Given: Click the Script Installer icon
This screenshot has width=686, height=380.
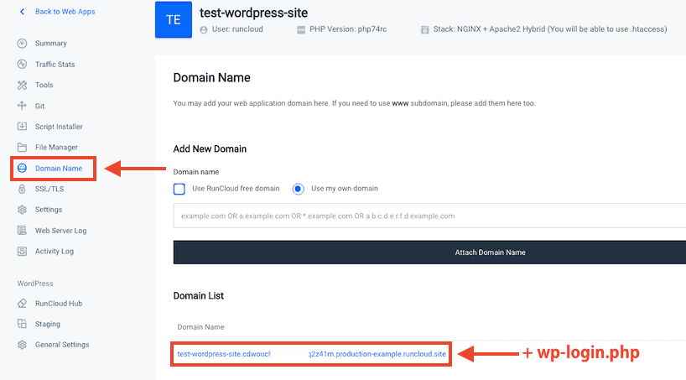Looking at the screenshot, I should [x=23, y=127].
